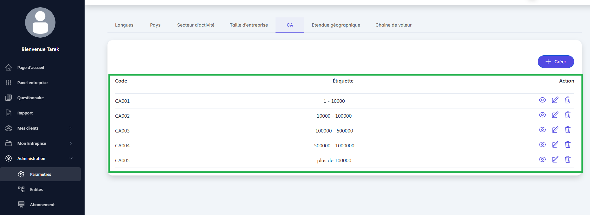
Task: Expand the Mon Entreprise menu chevron
Action: pos(71,143)
